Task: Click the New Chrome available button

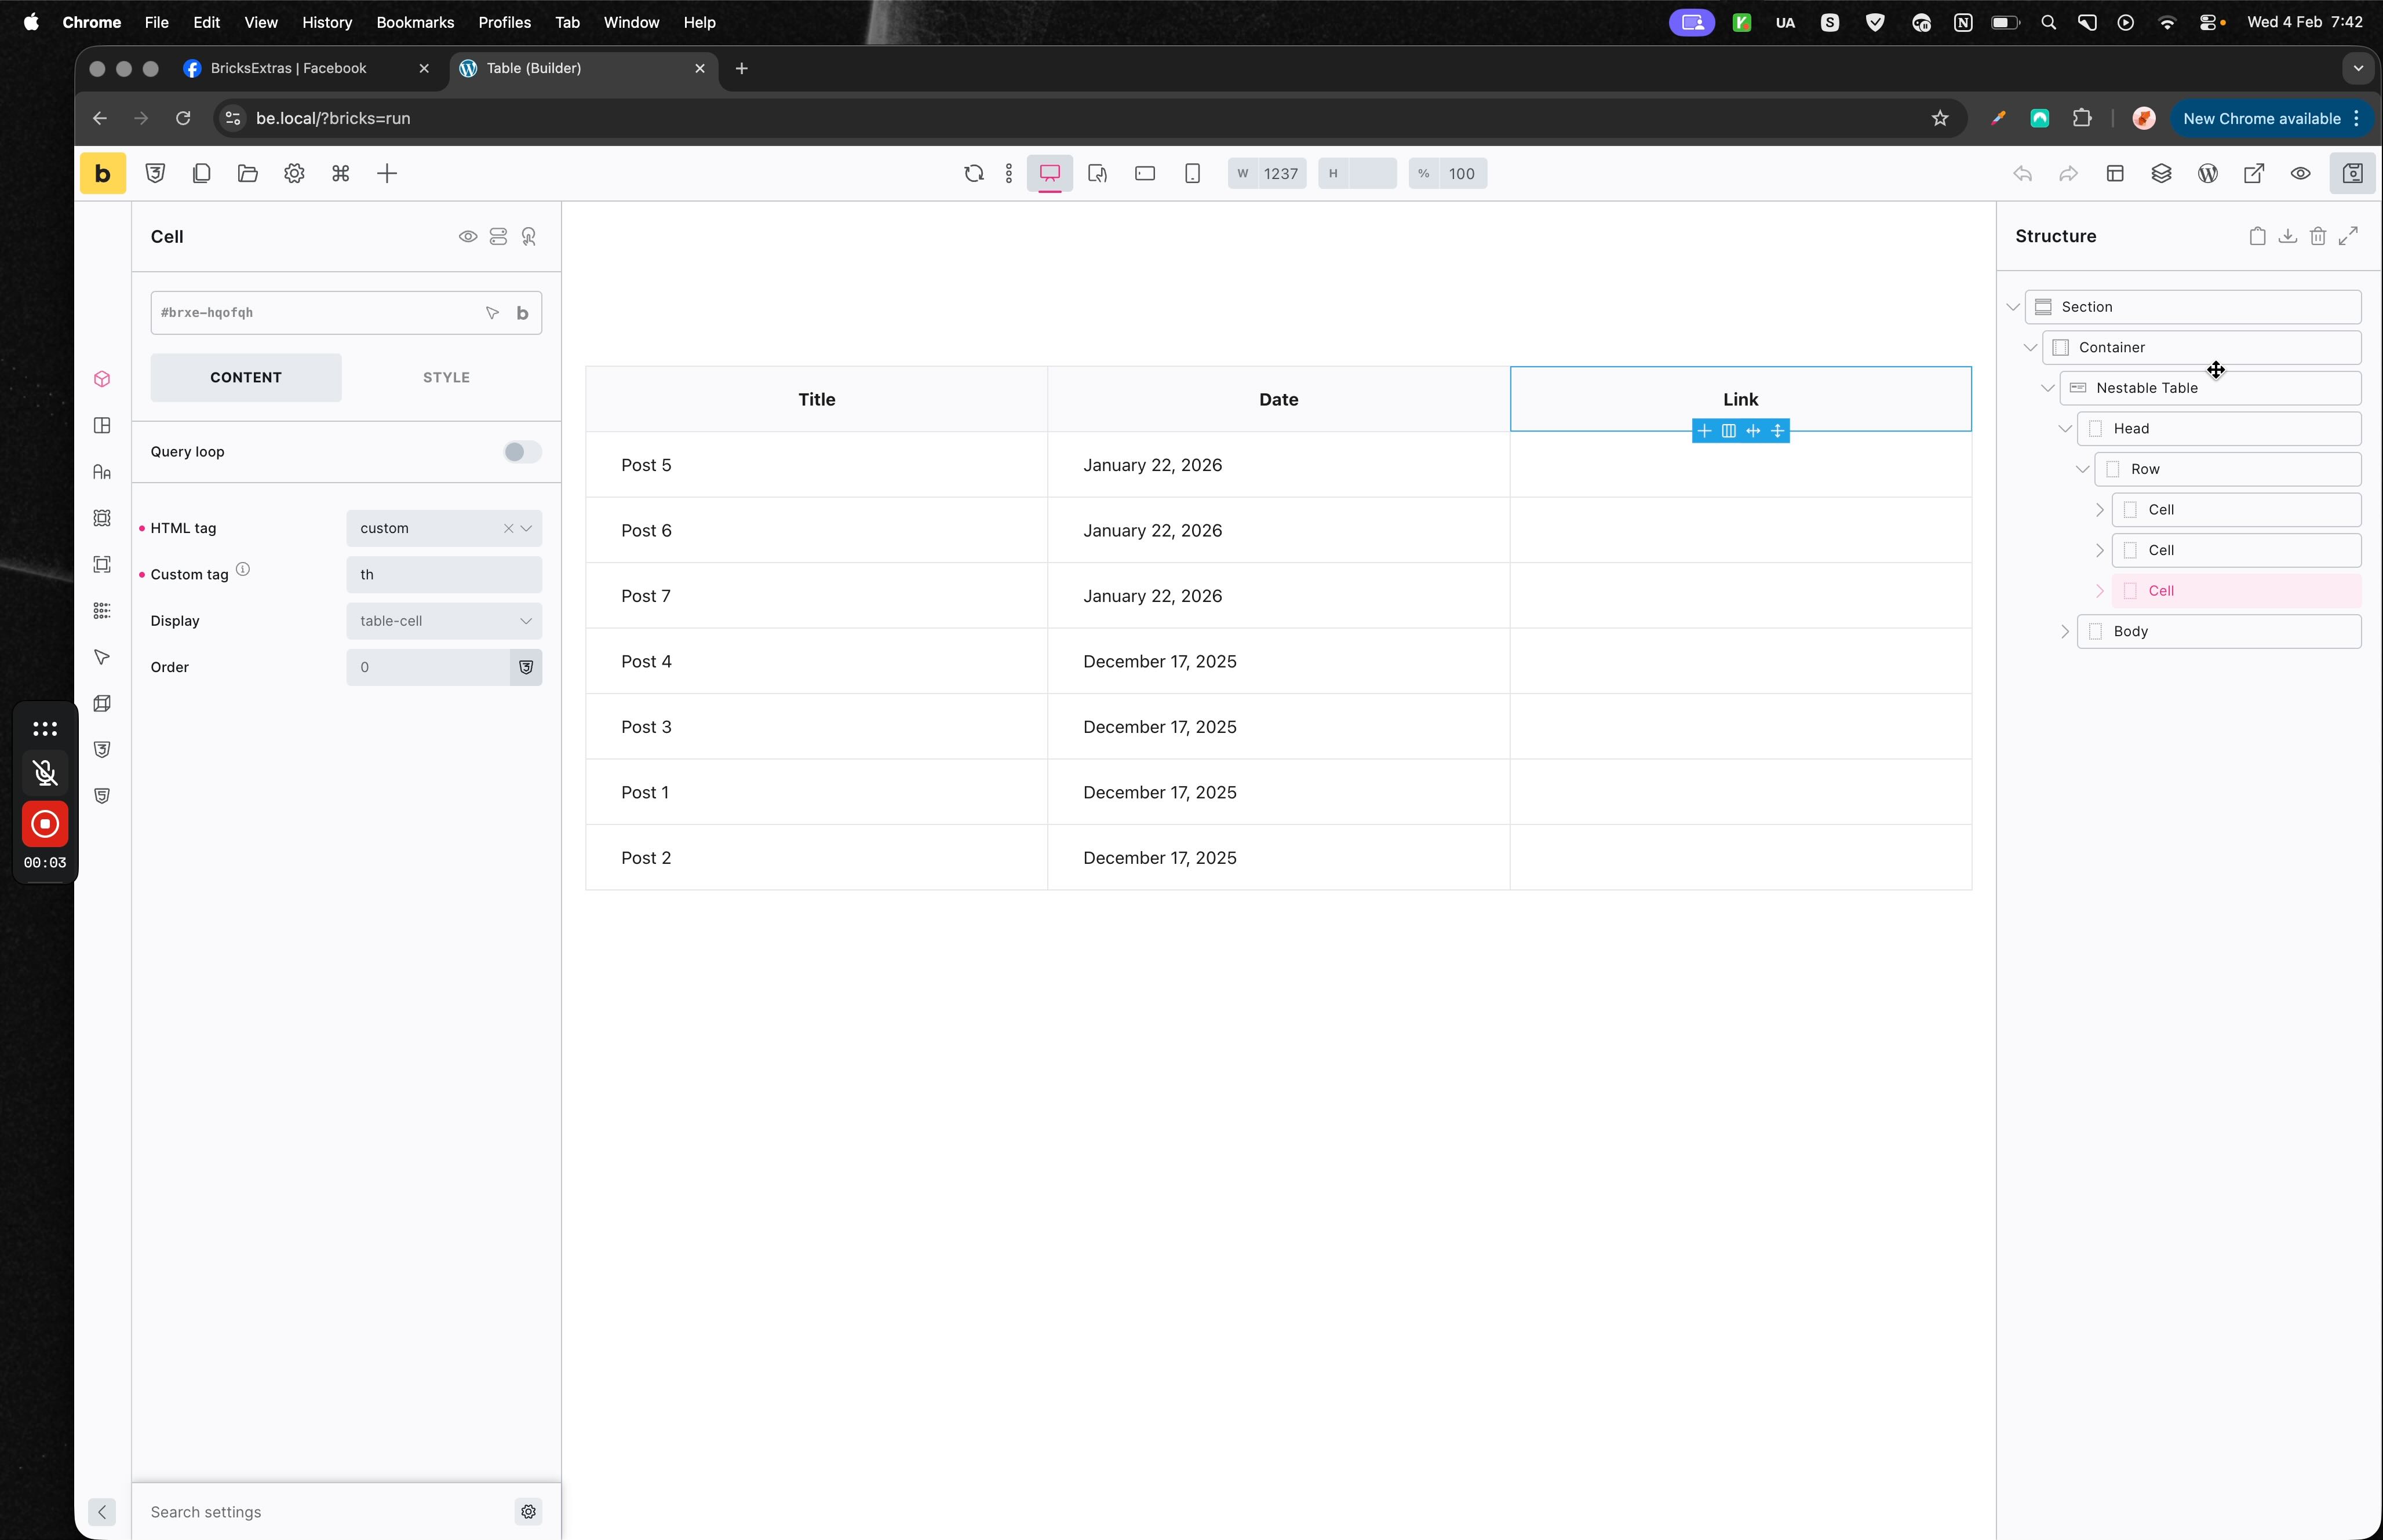Action: [x=2271, y=118]
